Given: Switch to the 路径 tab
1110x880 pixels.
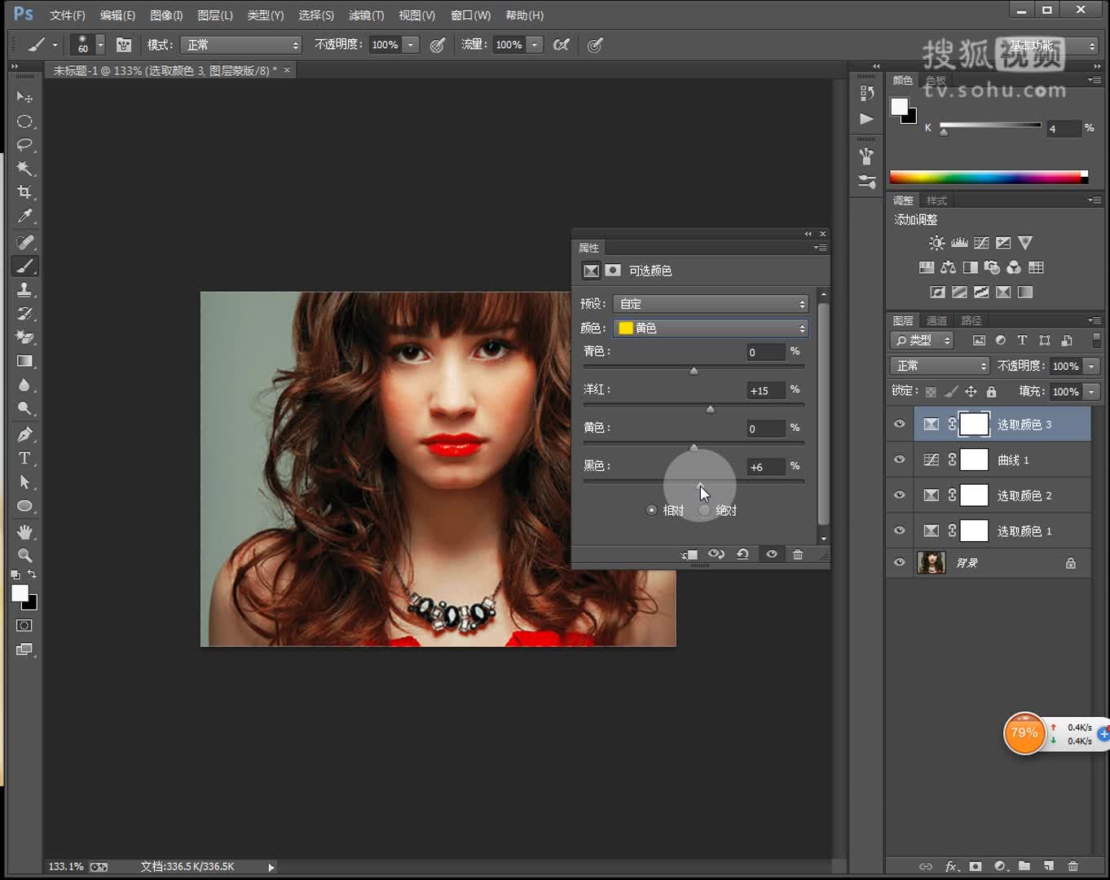Looking at the screenshot, I should pos(971,320).
